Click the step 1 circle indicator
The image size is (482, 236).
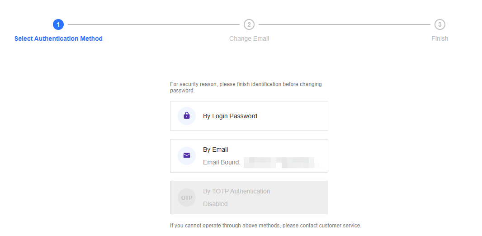(58, 24)
